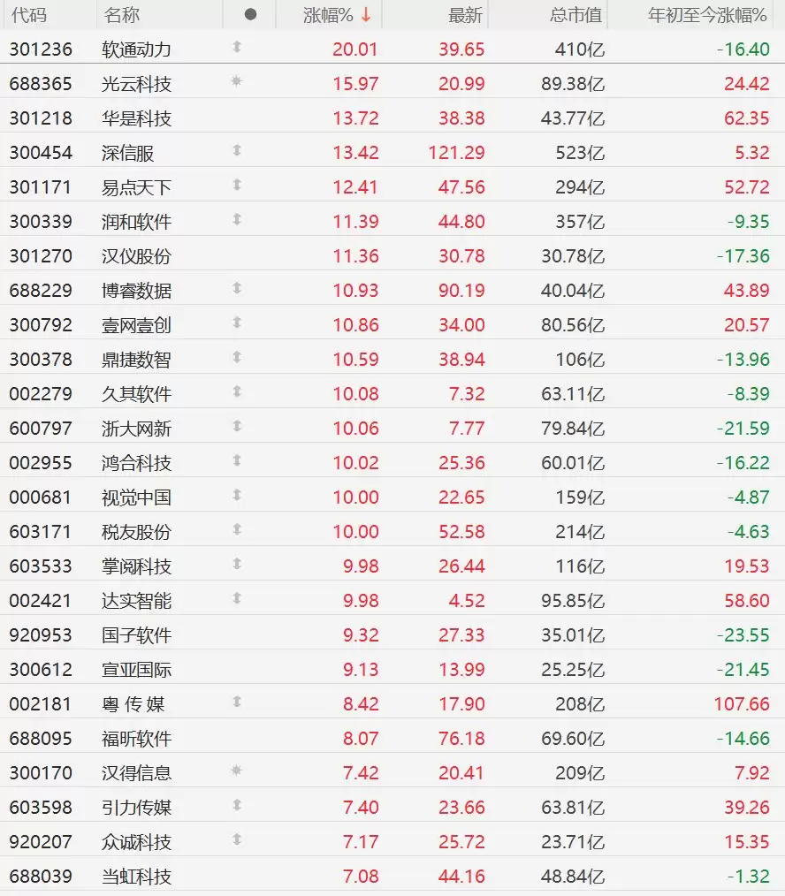Sort by 总市值 column header
Image resolution: width=785 pixels, height=896 pixels.
575,15
